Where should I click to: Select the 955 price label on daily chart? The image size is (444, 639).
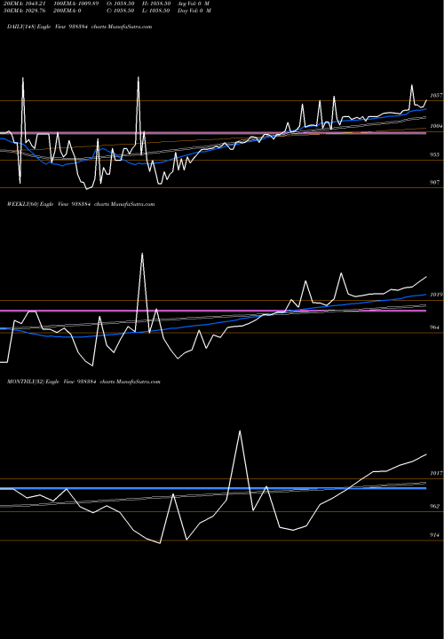(x=434, y=154)
